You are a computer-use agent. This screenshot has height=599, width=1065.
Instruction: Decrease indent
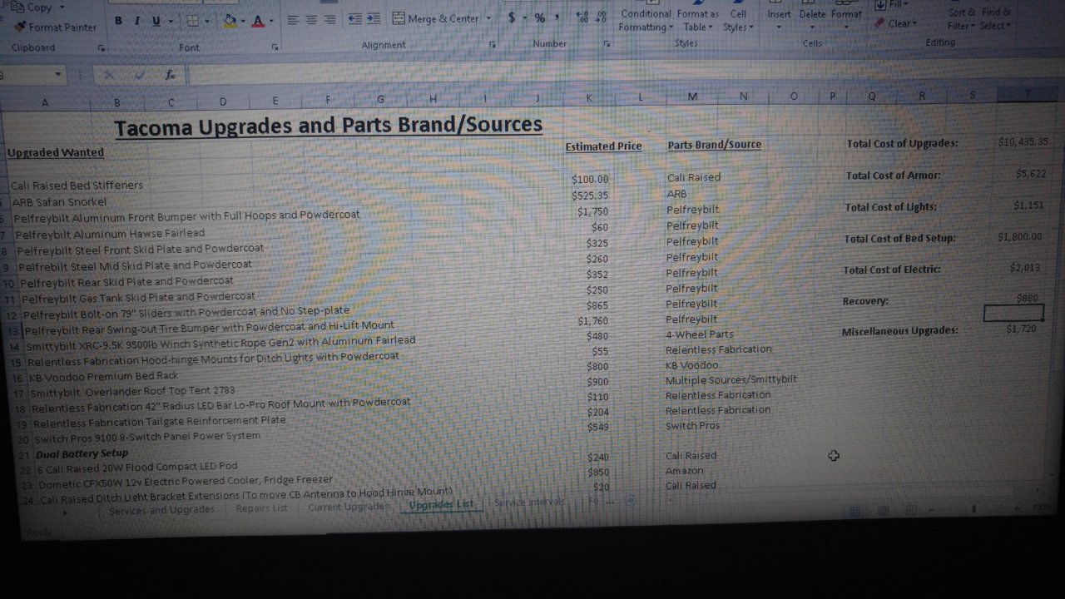[x=354, y=18]
